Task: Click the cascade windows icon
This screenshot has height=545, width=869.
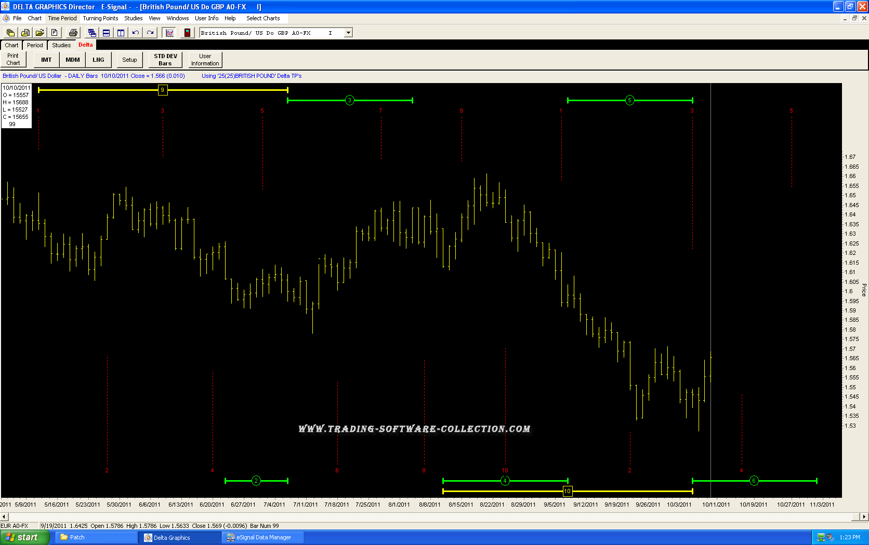Action: [92, 33]
